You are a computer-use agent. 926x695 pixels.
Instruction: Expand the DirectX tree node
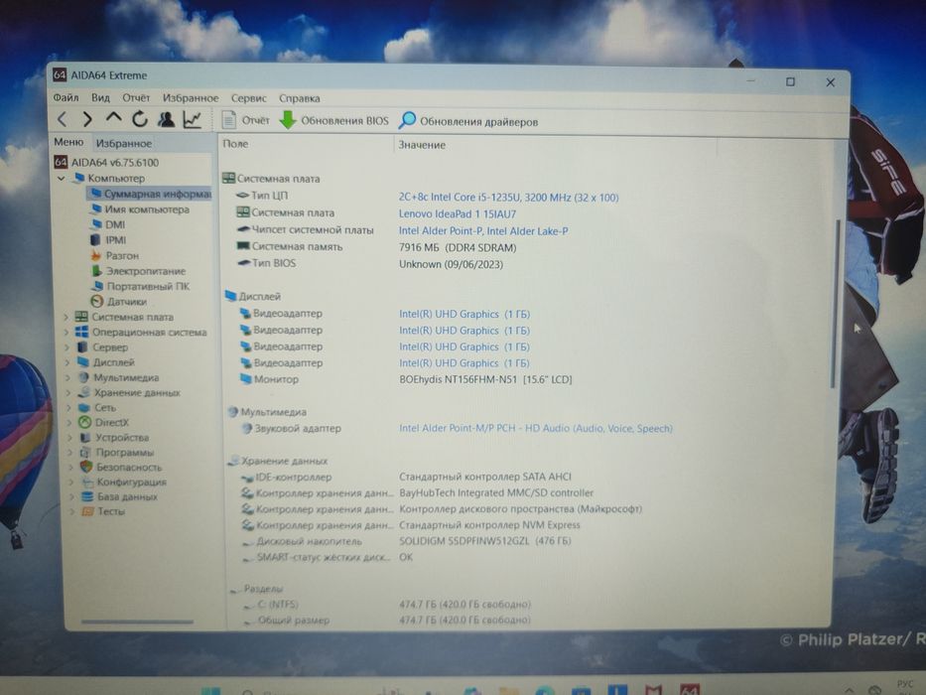pos(69,423)
